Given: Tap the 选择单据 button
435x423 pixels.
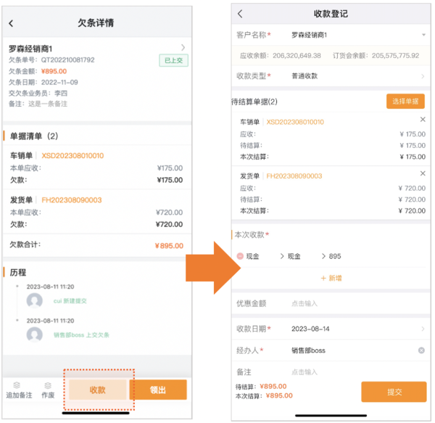Looking at the screenshot, I should (x=405, y=102).
